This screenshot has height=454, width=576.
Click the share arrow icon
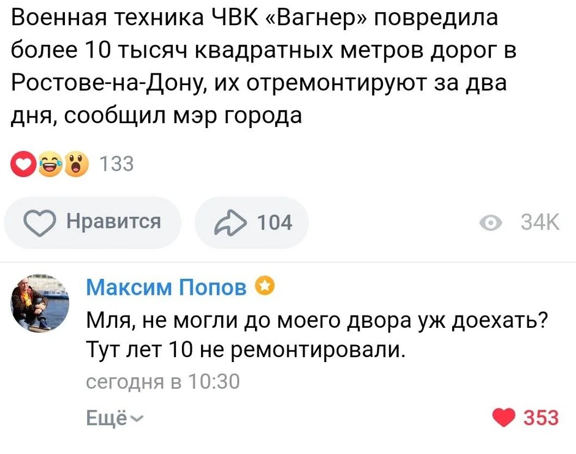[x=229, y=222]
